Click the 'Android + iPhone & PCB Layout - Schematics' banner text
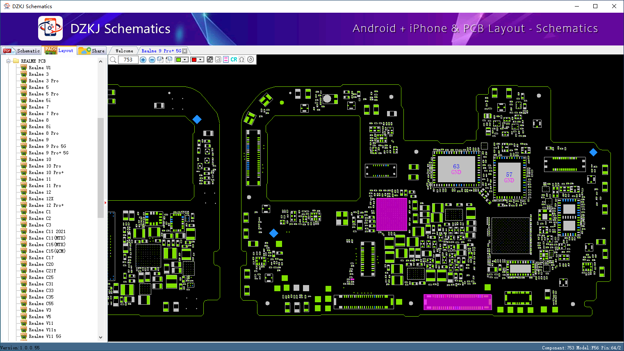 (x=475, y=28)
